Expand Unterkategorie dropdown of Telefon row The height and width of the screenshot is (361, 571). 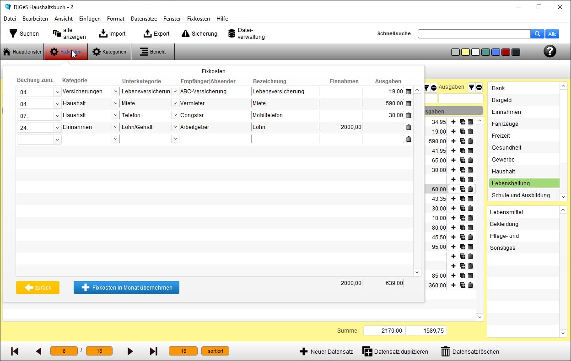pyautogui.click(x=175, y=115)
